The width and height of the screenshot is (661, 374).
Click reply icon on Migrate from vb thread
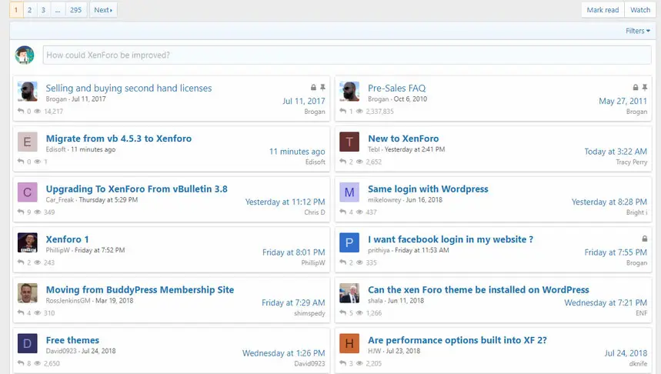[x=21, y=162]
